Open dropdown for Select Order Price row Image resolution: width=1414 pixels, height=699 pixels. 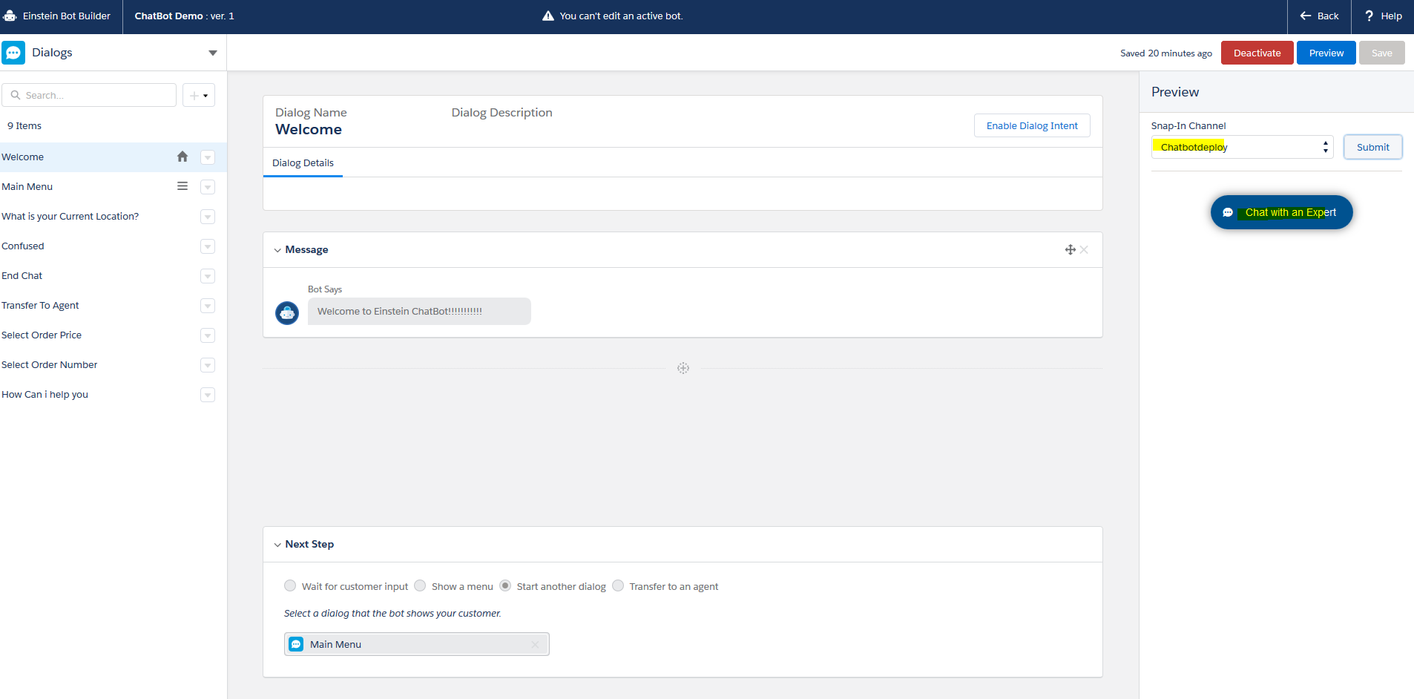coord(208,335)
